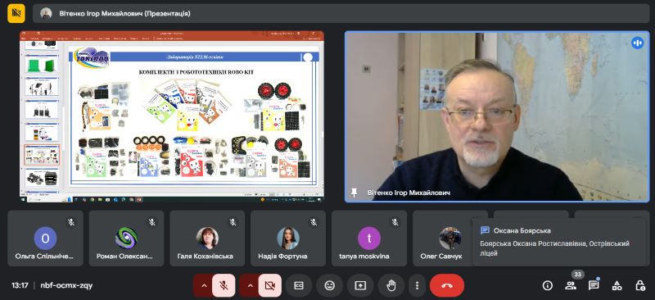Open the audio settings chevron
655x300 pixels.
(x=204, y=285)
